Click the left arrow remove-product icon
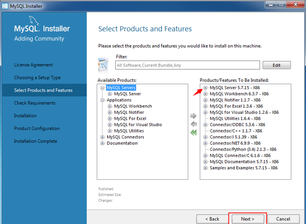The image size is (306, 224). (x=194, y=124)
